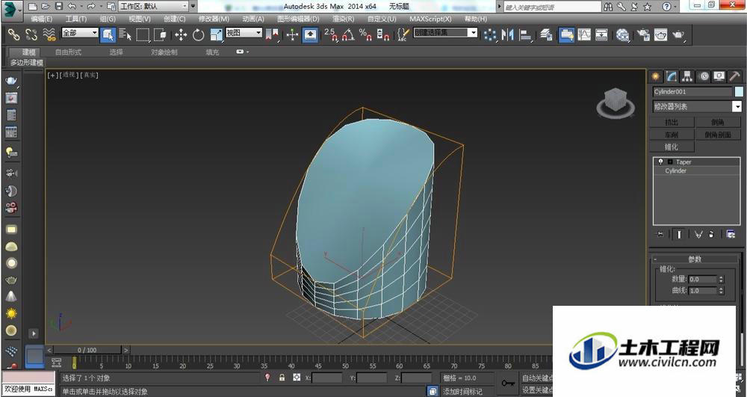
Task: Switch to the Utilities hammer panel tab
Action: click(734, 76)
